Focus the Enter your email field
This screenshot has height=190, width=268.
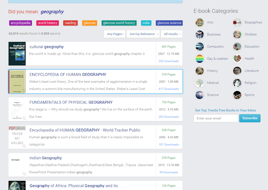(x=216, y=118)
